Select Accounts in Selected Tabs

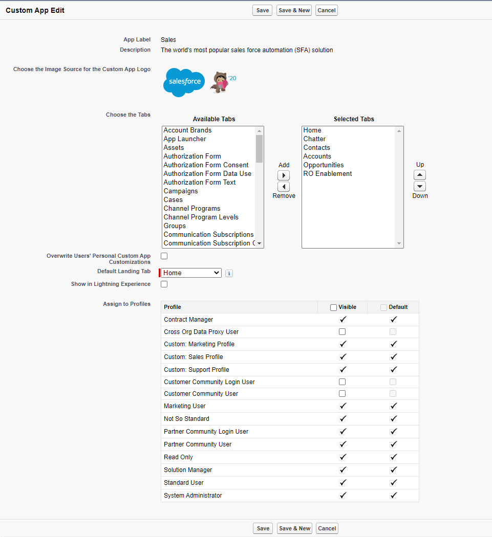tap(348, 156)
